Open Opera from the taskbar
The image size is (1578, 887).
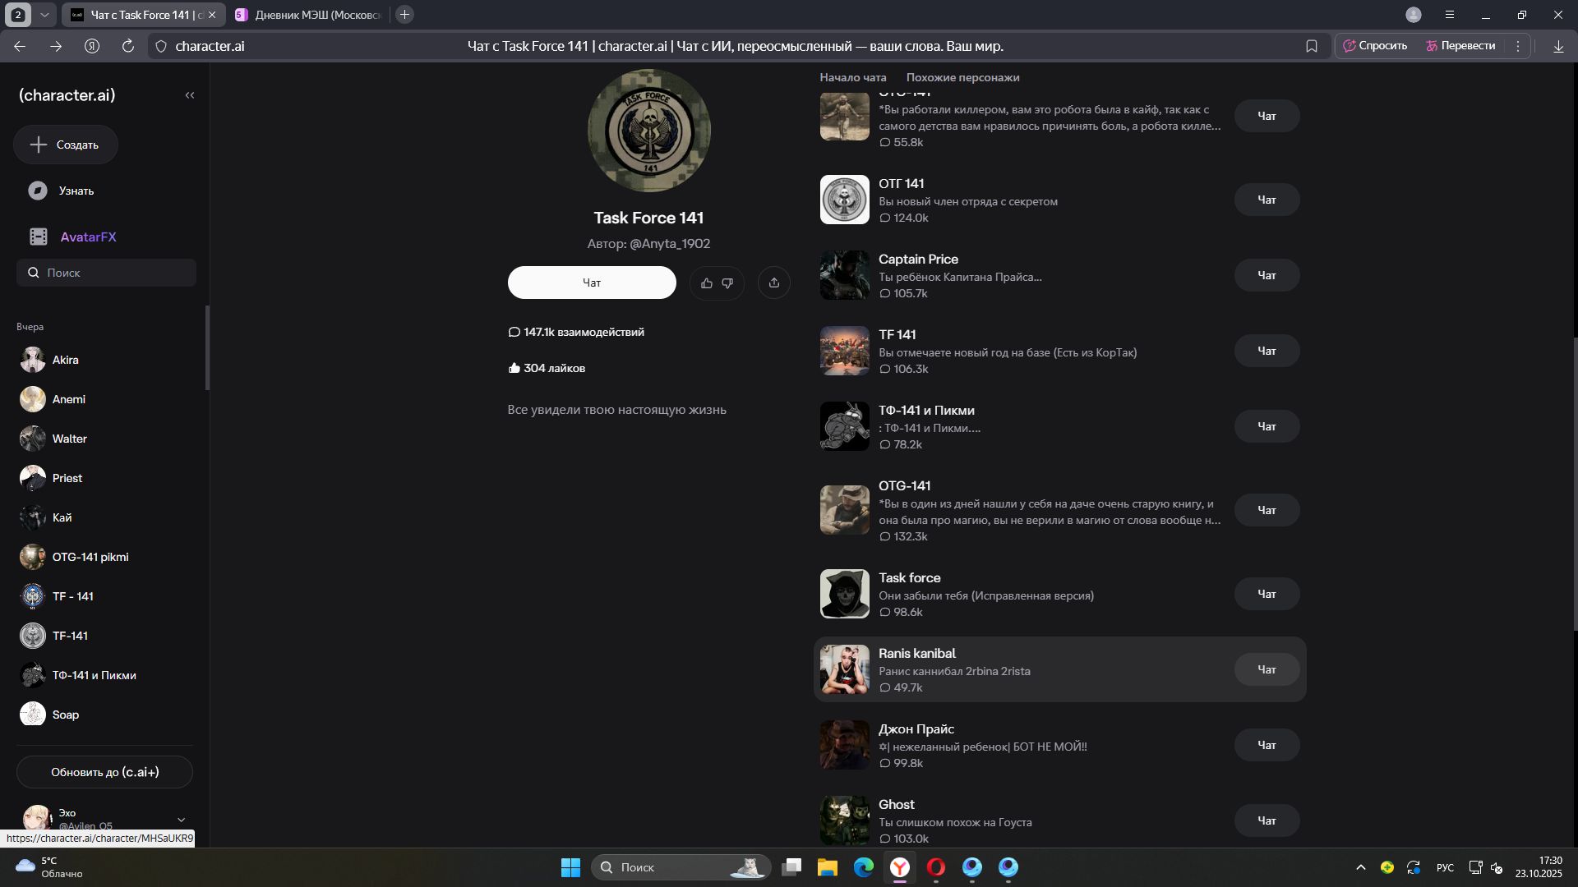click(936, 867)
